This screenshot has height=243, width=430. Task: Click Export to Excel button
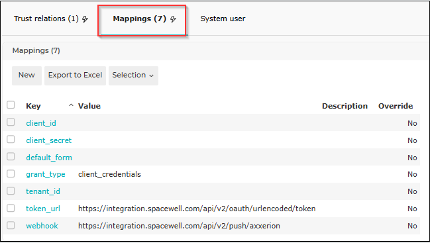pyautogui.click(x=75, y=75)
